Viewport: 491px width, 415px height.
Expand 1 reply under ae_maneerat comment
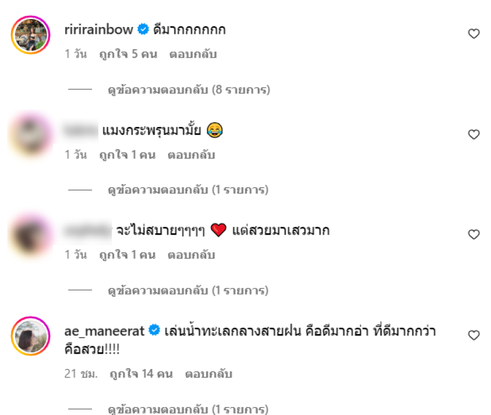(x=188, y=409)
